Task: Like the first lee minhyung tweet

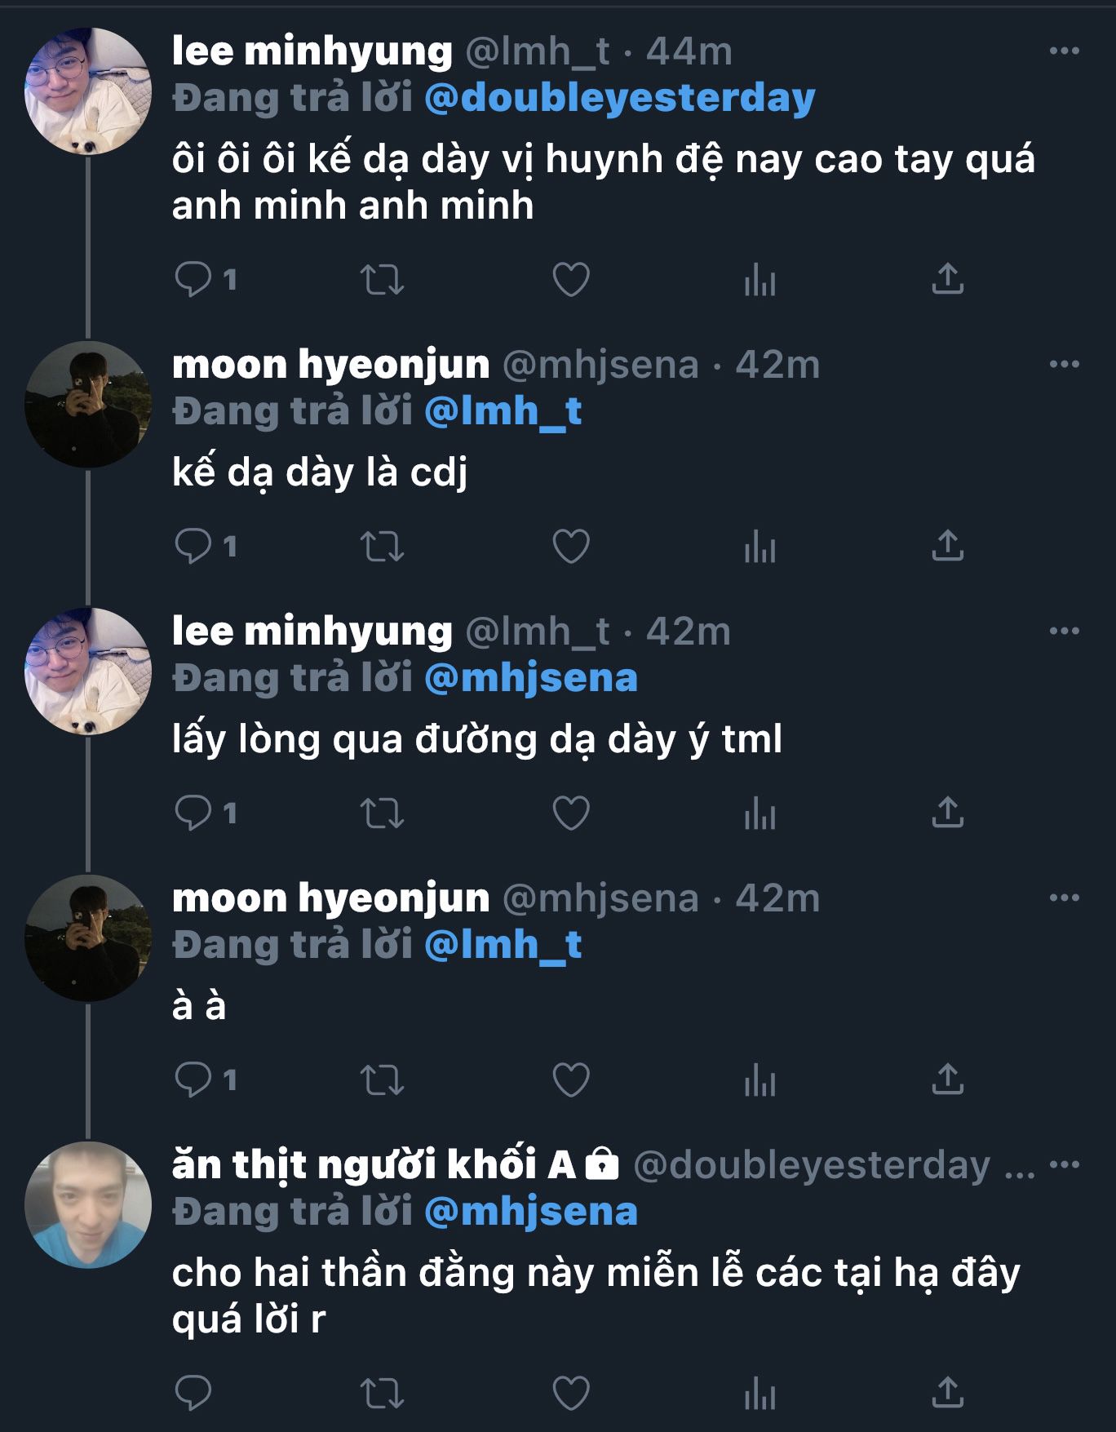Action: click(x=571, y=279)
